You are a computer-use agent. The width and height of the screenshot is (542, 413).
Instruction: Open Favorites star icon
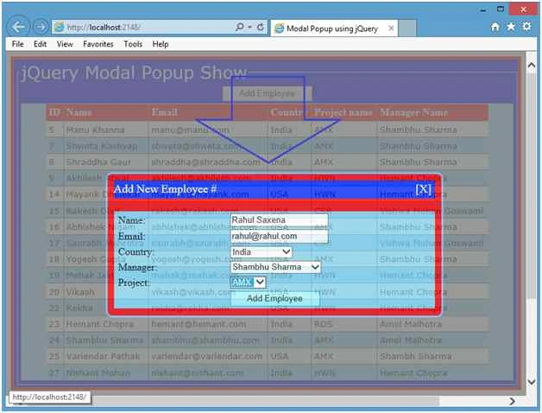(x=511, y=27)
